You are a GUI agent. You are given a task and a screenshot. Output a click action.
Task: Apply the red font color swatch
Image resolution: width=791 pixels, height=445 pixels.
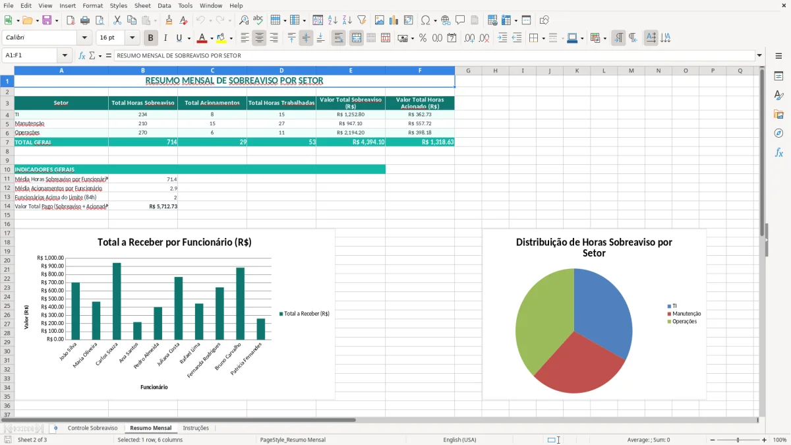pyautogui.click(x=202, y=38)
